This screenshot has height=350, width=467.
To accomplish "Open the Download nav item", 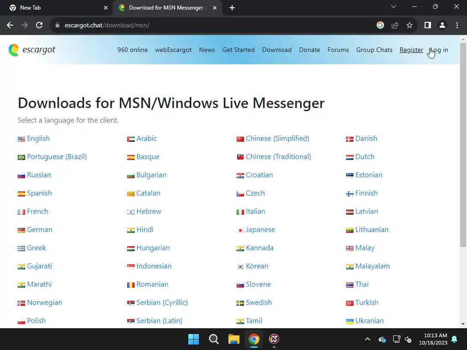I will pyautogui.click(x=277, y=50).
